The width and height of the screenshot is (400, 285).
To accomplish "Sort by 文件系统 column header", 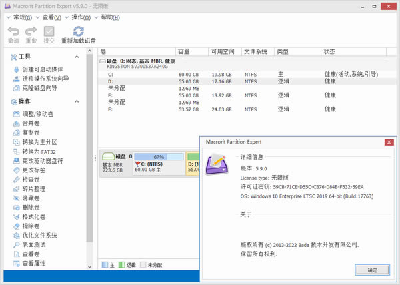I will 257,52.
